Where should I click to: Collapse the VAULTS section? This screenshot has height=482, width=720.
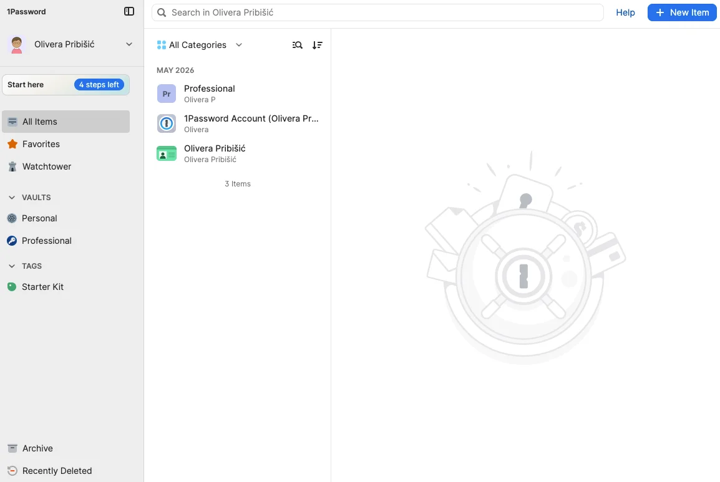(x=12, y=198)
